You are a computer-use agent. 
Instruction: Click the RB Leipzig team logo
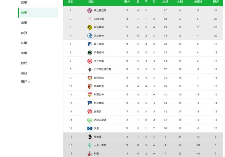coord(90,19)
